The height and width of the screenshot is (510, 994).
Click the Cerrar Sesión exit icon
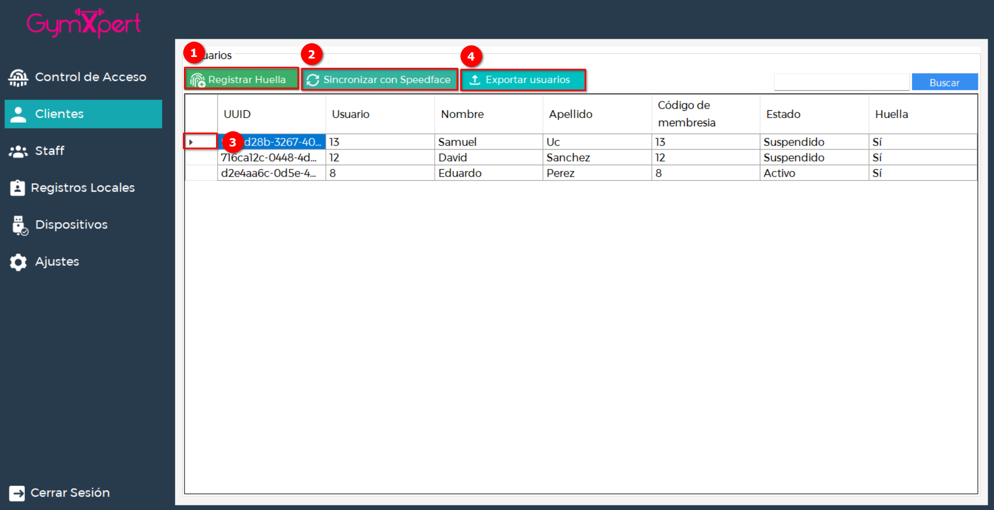tap(17, 493)
